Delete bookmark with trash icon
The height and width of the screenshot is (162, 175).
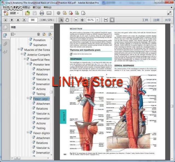point(38,34)
